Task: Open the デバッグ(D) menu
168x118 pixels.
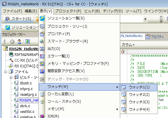Action: (x=113, y=11)
